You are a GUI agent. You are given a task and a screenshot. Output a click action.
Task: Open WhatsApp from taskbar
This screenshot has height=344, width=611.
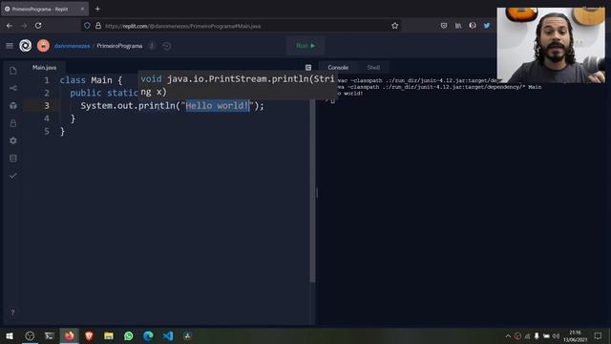(128, 335)
